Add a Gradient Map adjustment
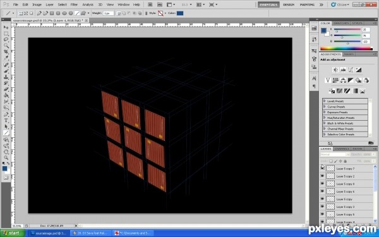This screenshot has width=379, height=237. tap(354, 91)
